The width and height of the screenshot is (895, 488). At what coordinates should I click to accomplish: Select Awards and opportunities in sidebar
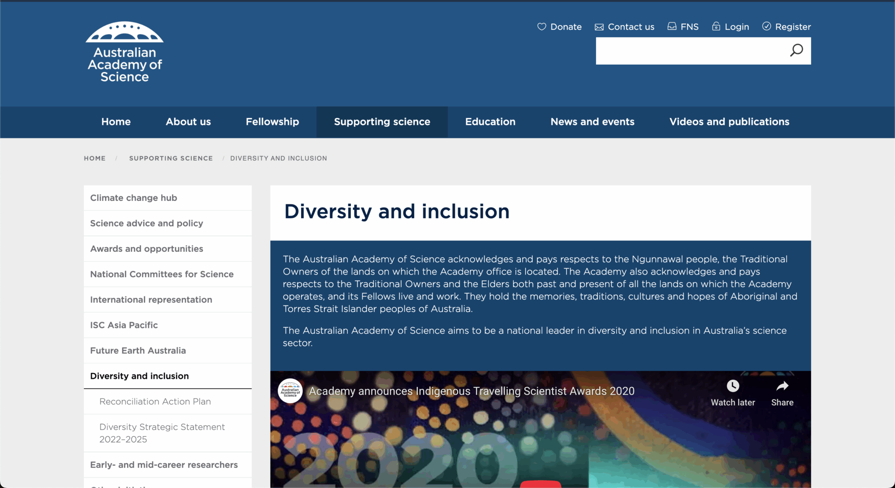click(x=168, y=249)
